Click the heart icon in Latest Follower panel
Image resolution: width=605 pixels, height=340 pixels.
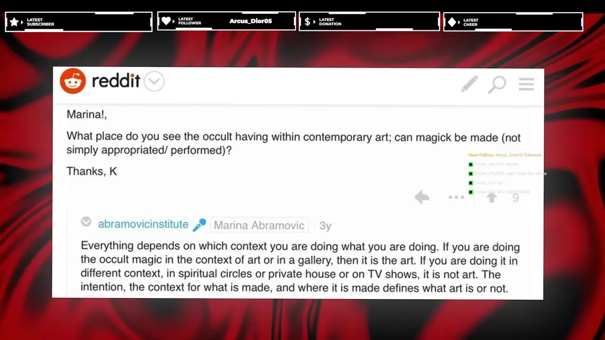[166, 21]
